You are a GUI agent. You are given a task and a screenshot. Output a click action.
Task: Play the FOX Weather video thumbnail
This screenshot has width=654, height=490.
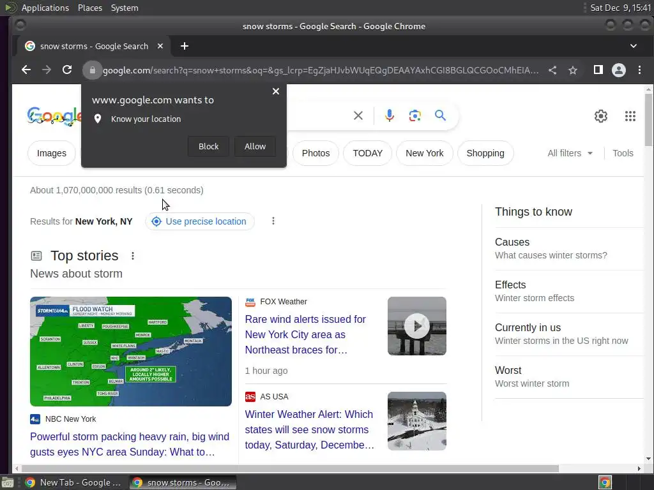[416, 326]
